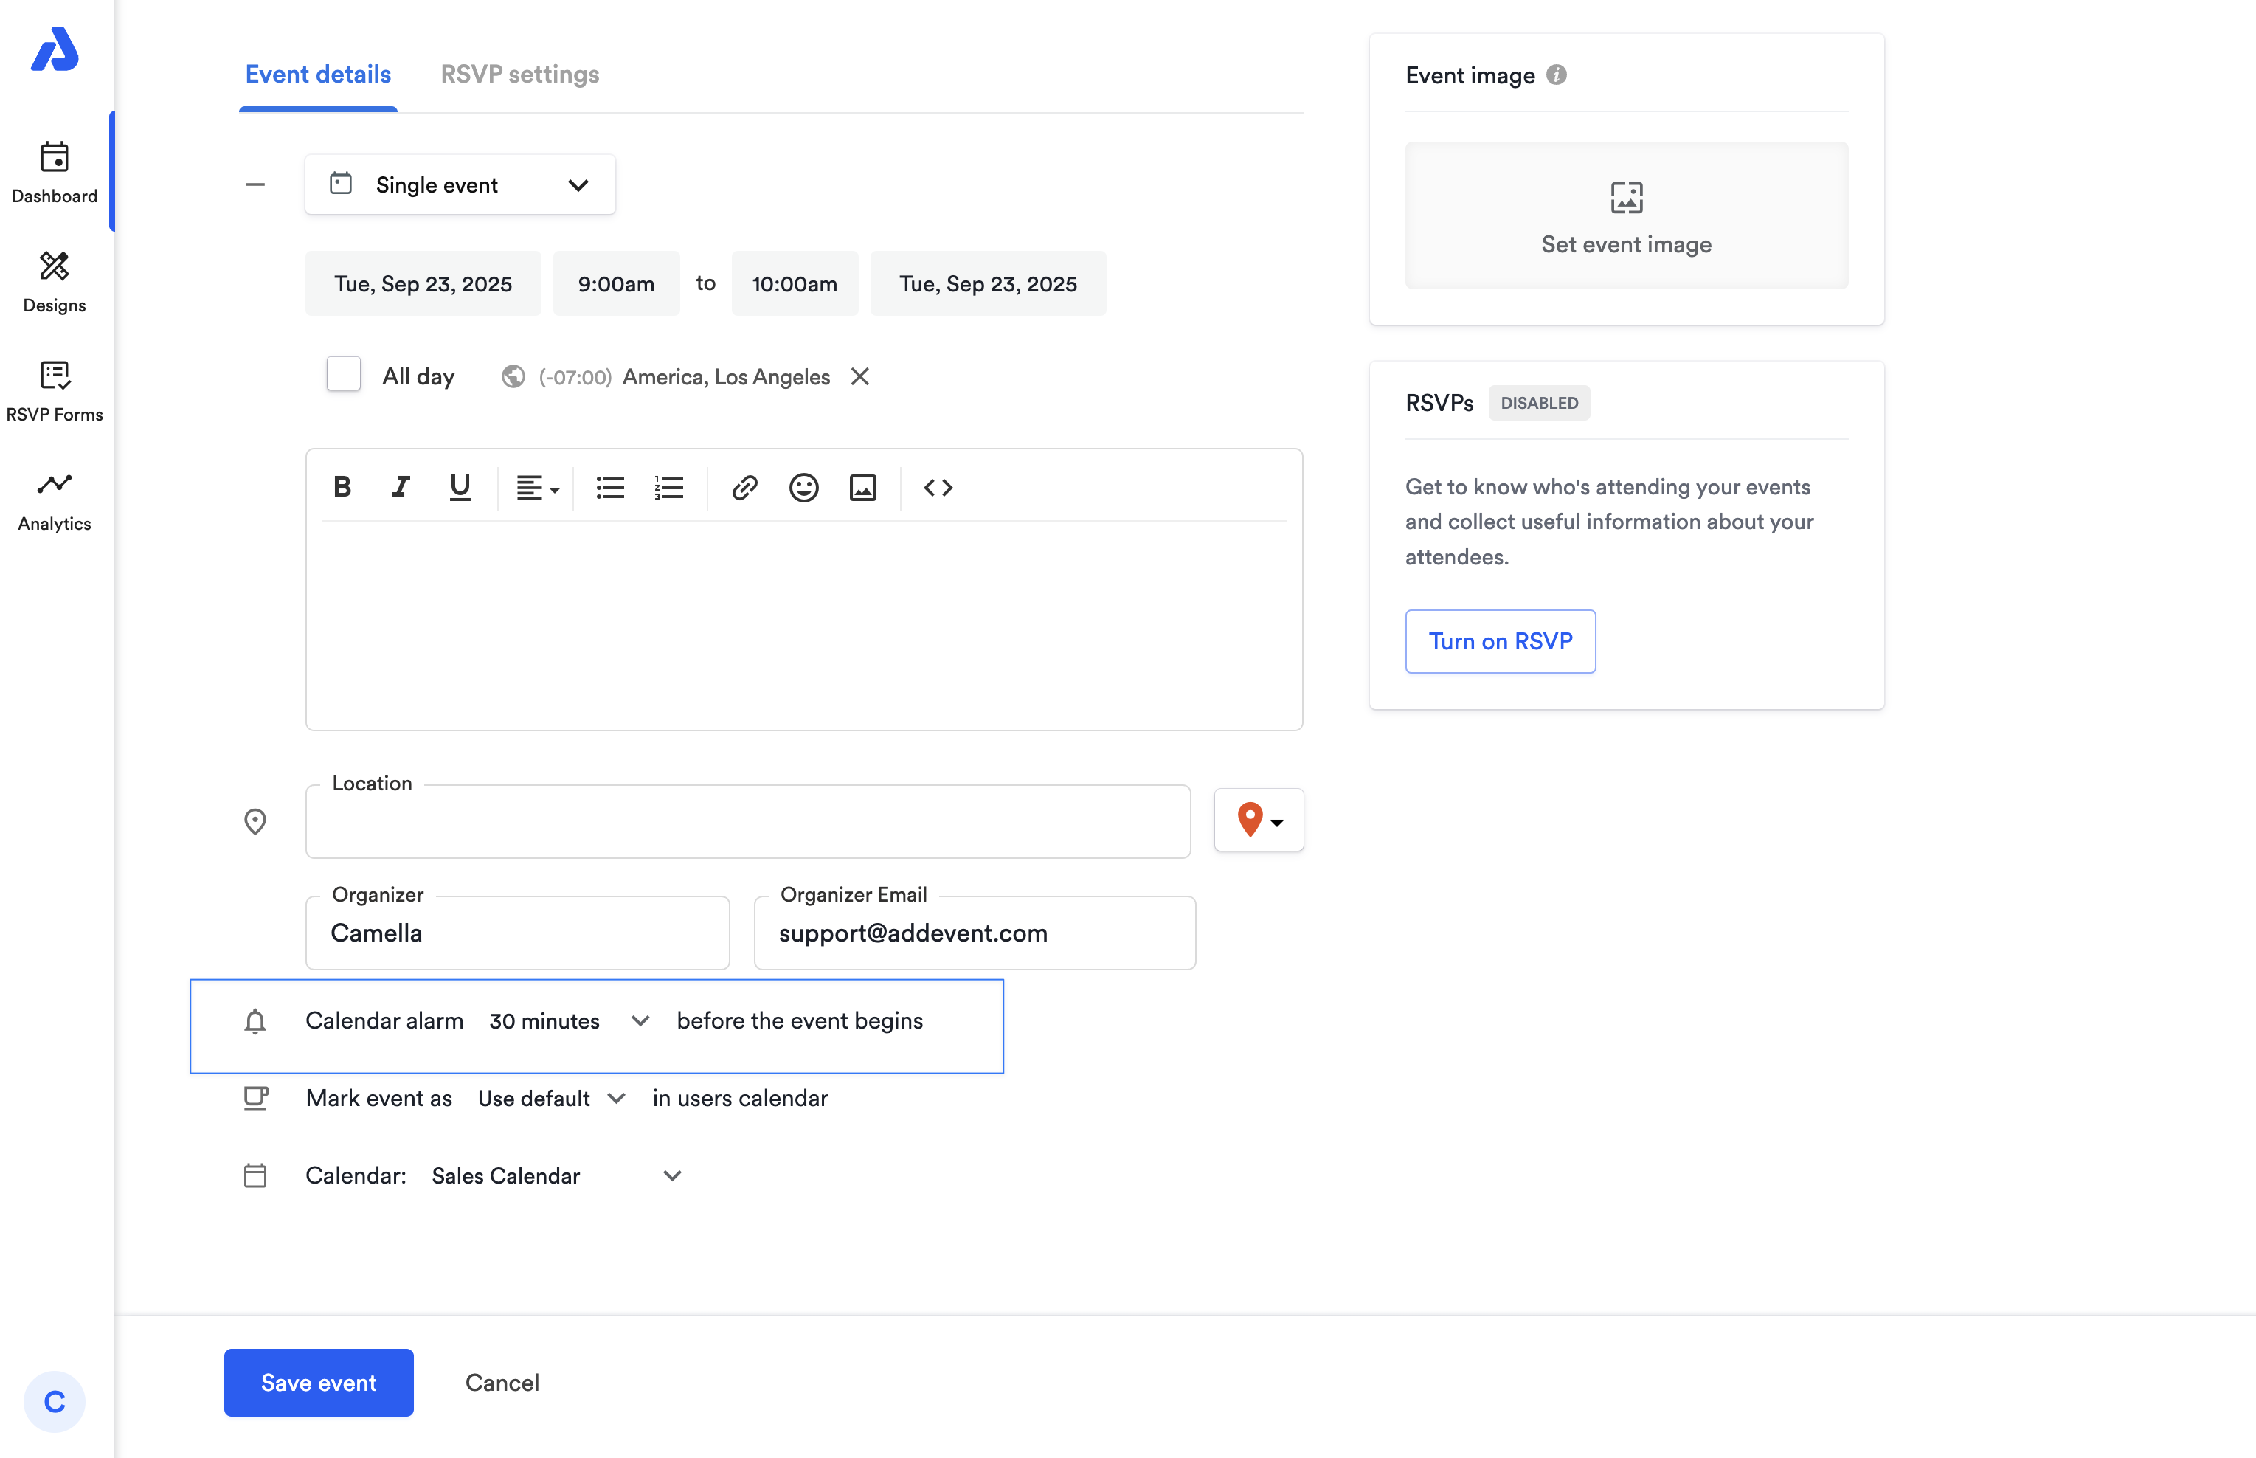
Task: Insert an image into description
Action: point(862,488)
